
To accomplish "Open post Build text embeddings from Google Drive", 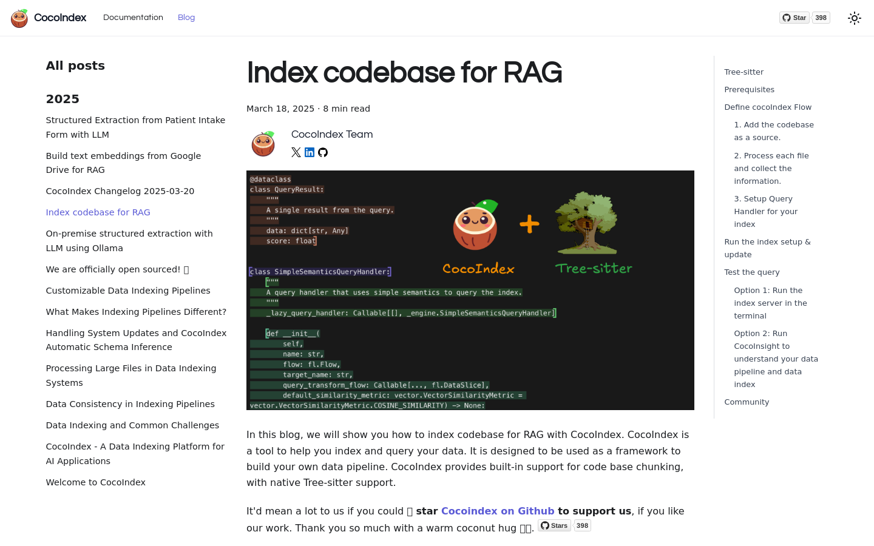I will (124, 163).
